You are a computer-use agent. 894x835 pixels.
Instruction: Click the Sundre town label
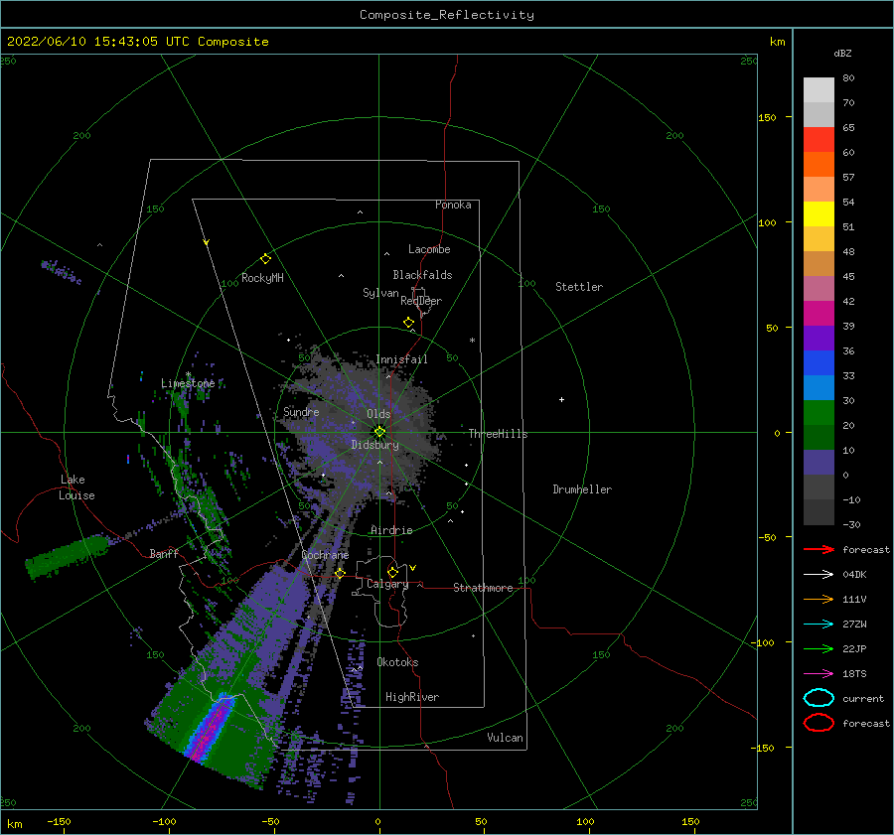(302, 411)
